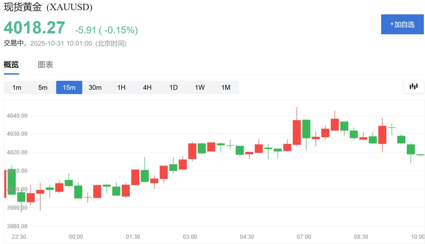Click the 现货黄金 (XAUUSD) title
The width and height of the screenshot is (425, 244).
coord(48,7)
